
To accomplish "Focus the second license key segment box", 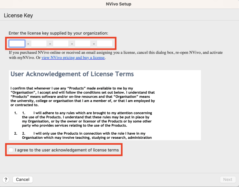I will (x=39, y=44).
